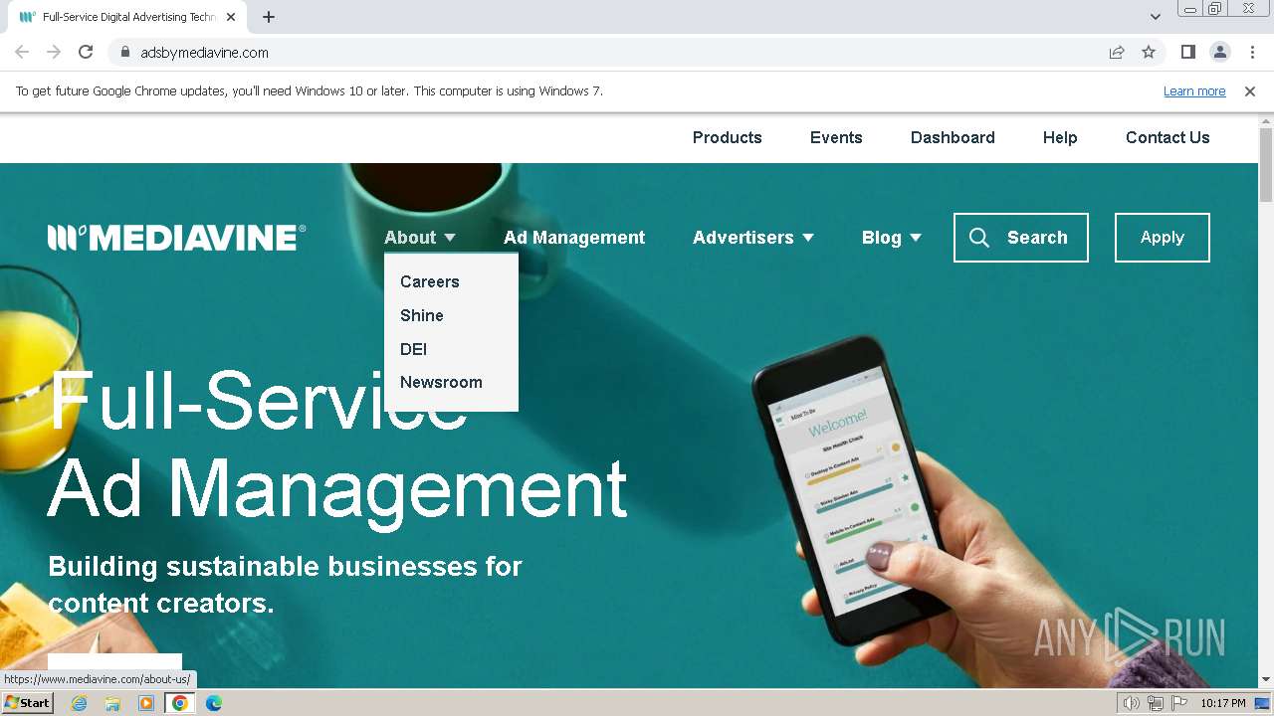Open a new tab with the plus icon
1274x716 pixels.
[269, 17]
